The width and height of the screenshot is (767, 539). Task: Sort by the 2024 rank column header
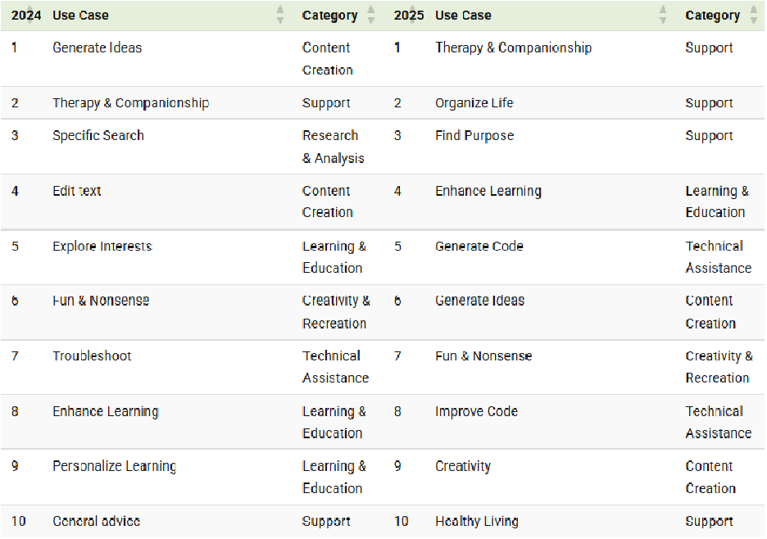pos(25,15)
